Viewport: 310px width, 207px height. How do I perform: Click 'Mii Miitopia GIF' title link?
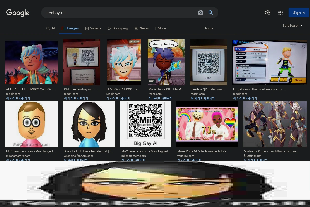click(x=166, y=89)
